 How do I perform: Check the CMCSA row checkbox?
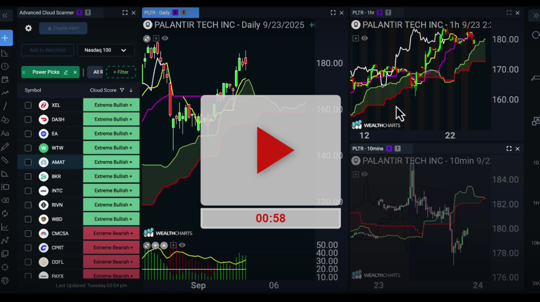tap(28, 233)
